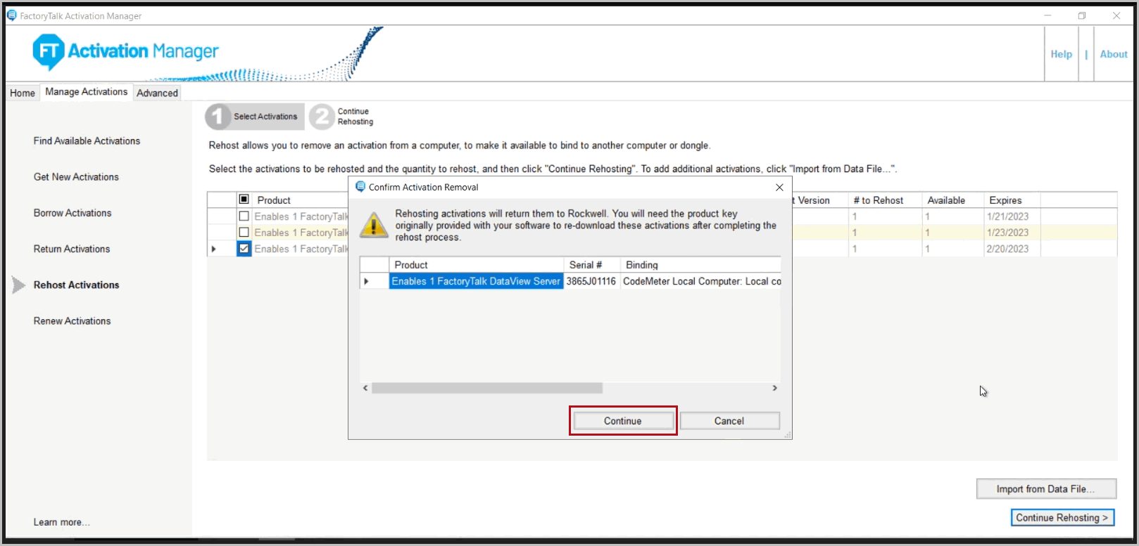Click Continue in Confirm Activation Removal dialog

coord(623,421)
